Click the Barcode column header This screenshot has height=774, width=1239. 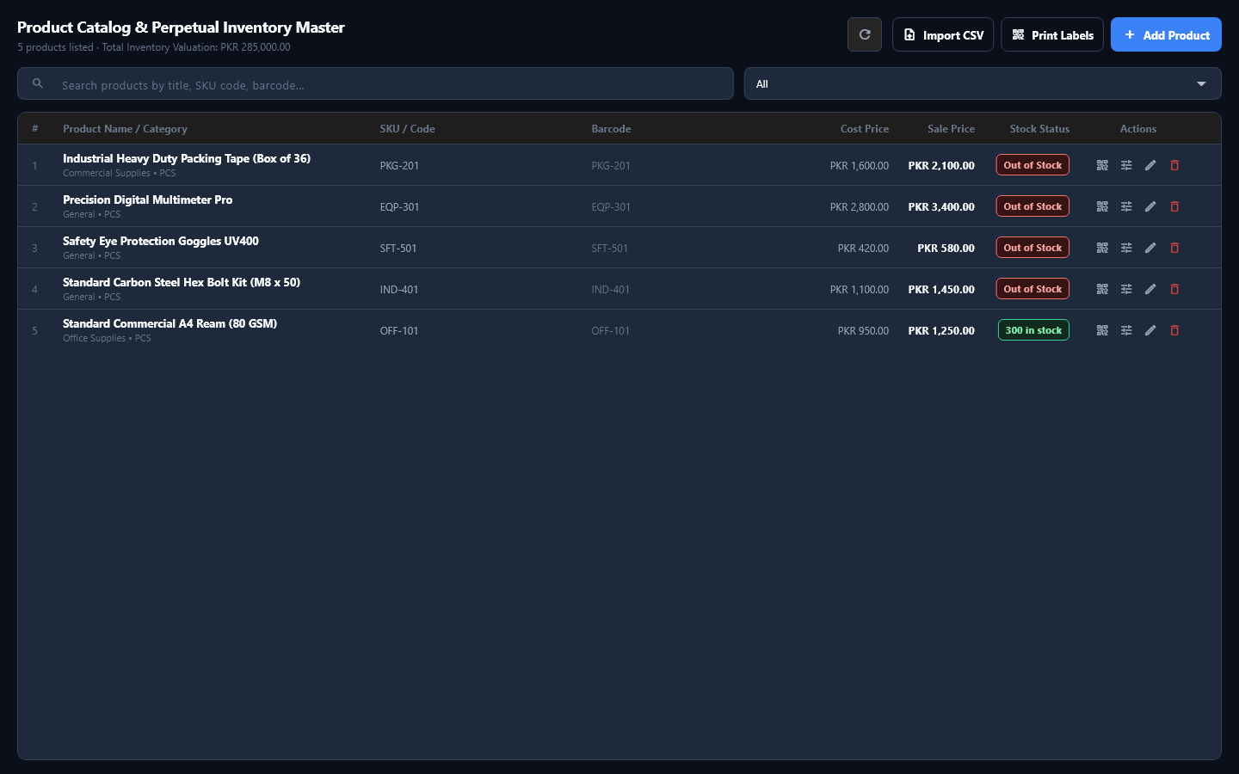coord(611,129)
